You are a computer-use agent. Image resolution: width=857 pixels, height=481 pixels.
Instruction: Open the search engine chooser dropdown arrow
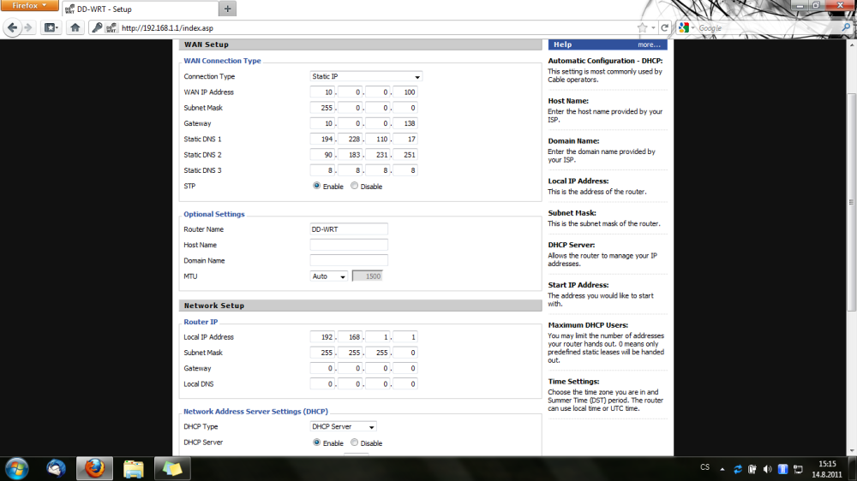(692, 28)
